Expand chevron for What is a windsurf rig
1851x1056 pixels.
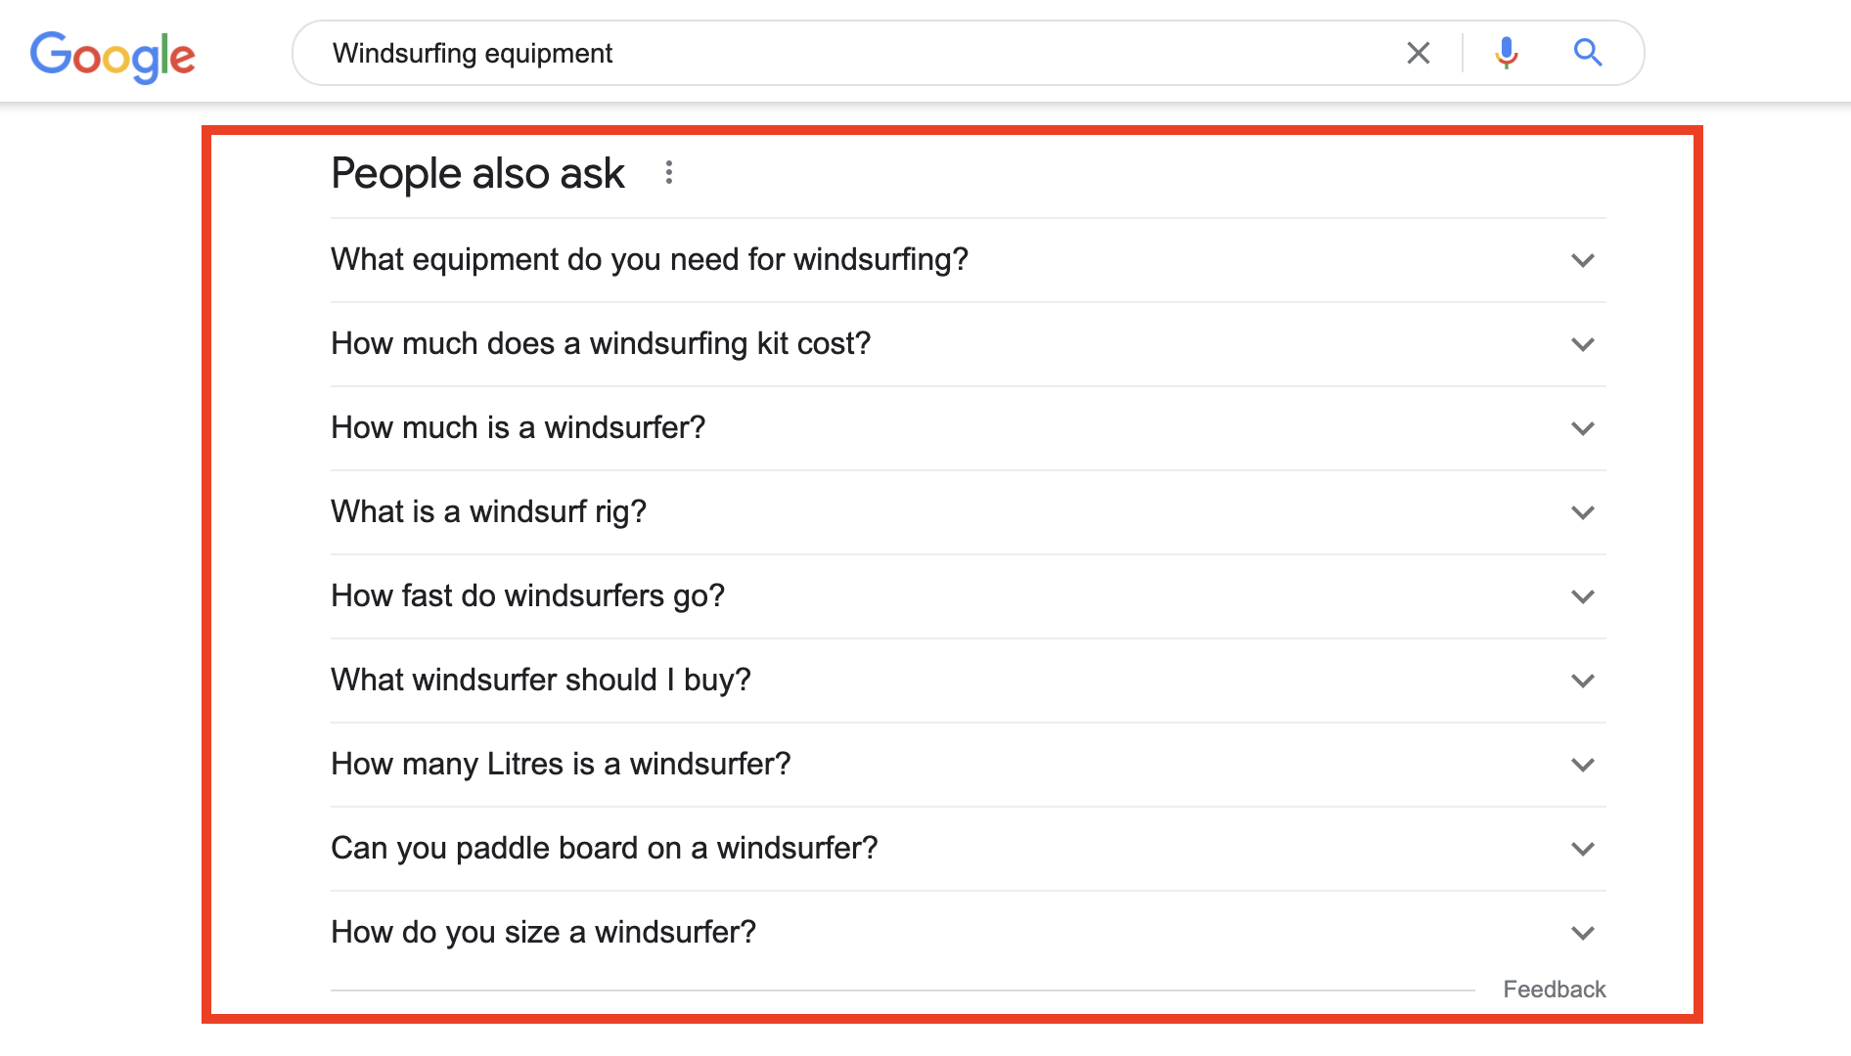[x=1583, y=512]
